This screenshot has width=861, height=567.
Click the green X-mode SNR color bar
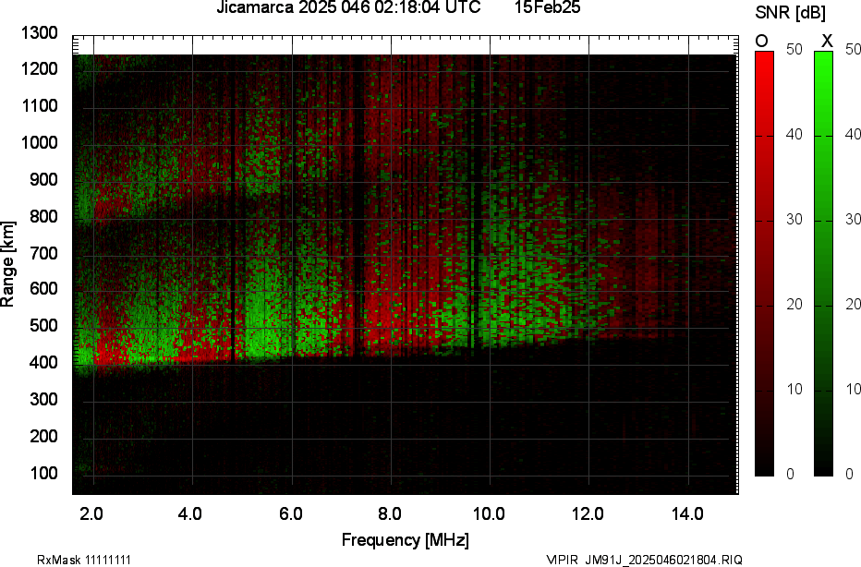tap(823, 263)
